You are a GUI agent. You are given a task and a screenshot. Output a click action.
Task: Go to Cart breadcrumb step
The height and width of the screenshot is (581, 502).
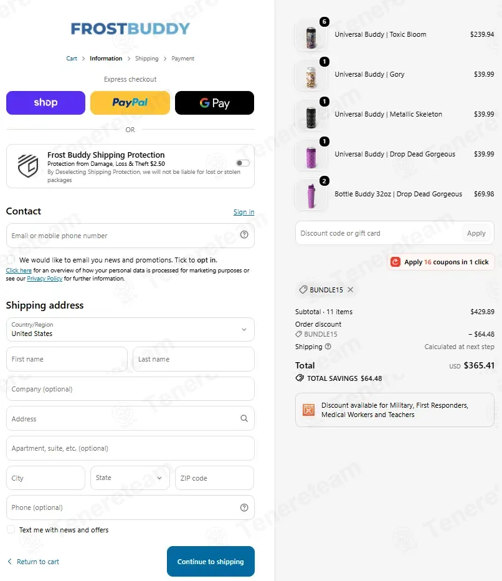tap(72, 59)
